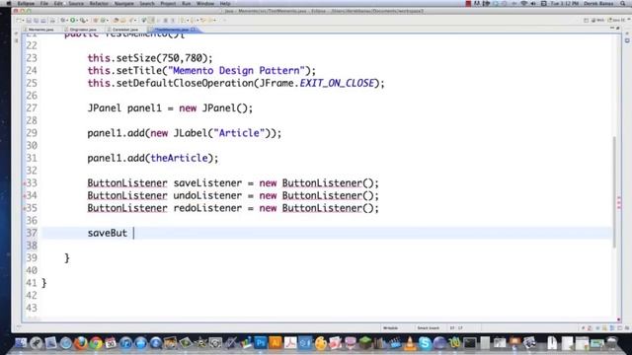This screenshot has width=632, height=355.
Task: Click the Print toolbar icon
Action: (52, 20)
